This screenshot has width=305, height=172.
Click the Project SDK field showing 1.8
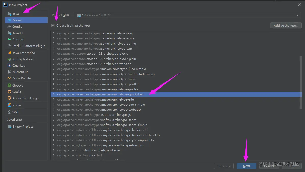point(187,15)
